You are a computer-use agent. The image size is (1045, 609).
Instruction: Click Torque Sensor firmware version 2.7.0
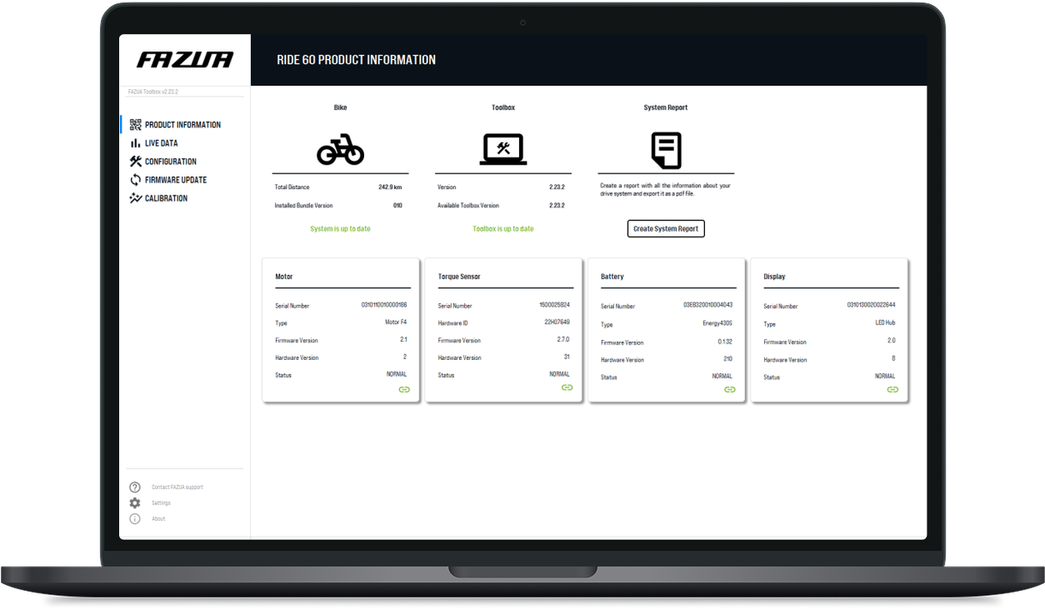point(564,340)
